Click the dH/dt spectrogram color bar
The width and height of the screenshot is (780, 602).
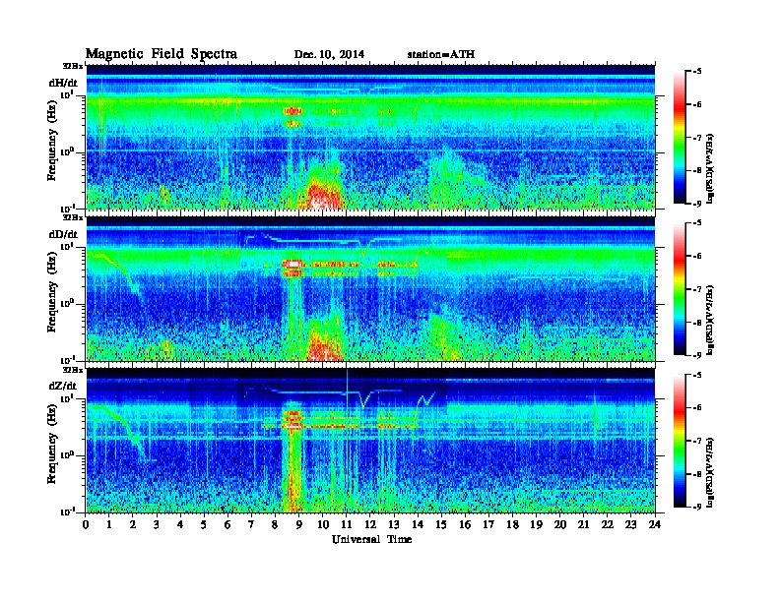click(680, 138)
